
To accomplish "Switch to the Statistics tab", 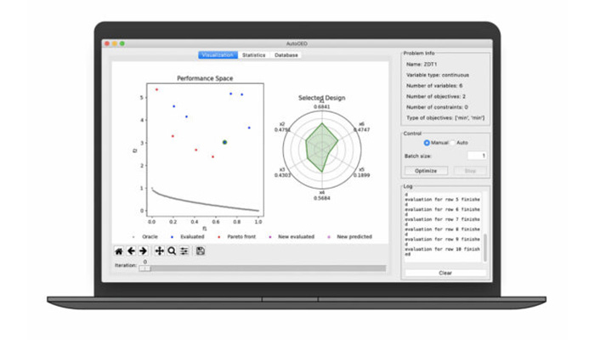I will coord(254,55).
